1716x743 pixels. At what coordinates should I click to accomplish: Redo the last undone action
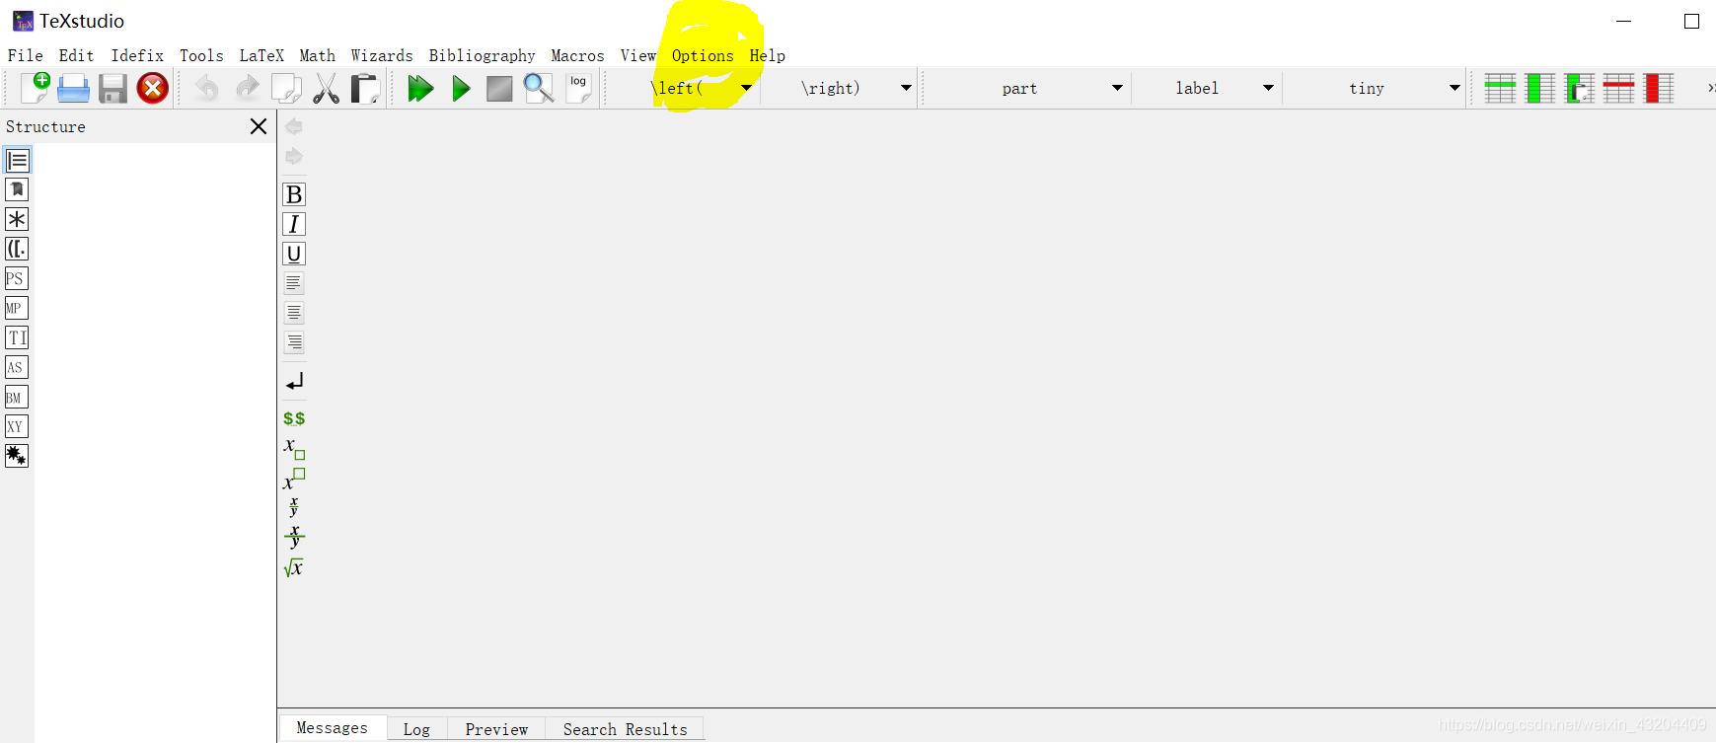[x=247, y=89]
